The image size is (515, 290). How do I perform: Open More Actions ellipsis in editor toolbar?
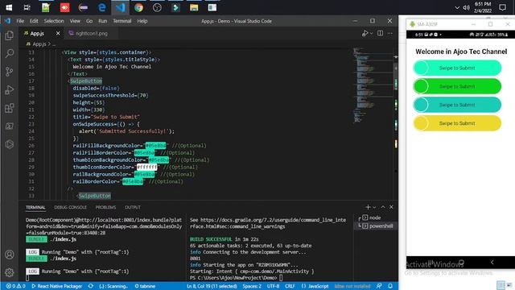click(x=389, y=33)
